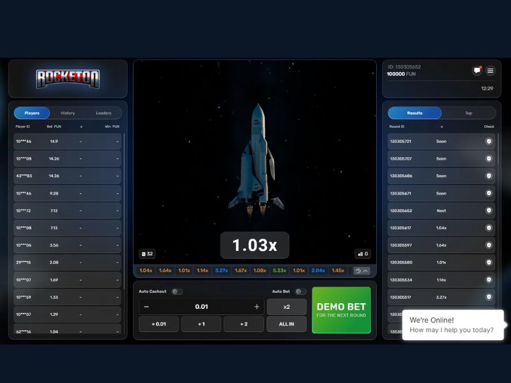511x383 pixels.
Task: Turn on the Auto Bet switch
Action: [x=300, y=292]
